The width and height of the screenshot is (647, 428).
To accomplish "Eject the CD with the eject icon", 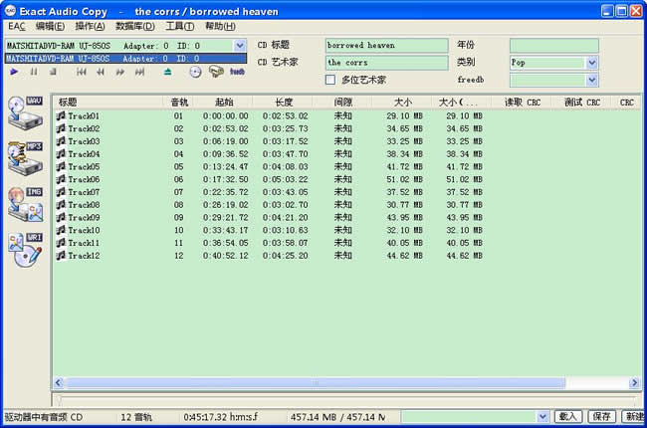I will pyautogui.click(x=167, y=72).
